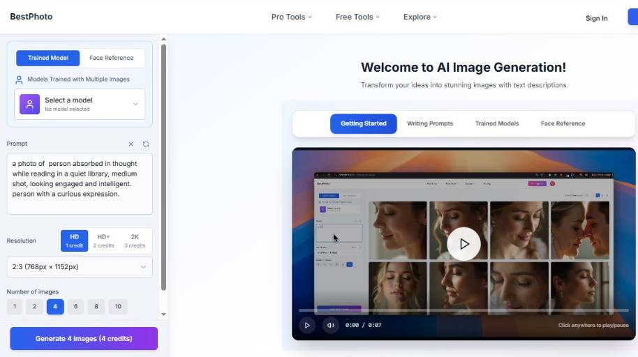
Task: Click the Sign In link
Action: coord(596,18)
